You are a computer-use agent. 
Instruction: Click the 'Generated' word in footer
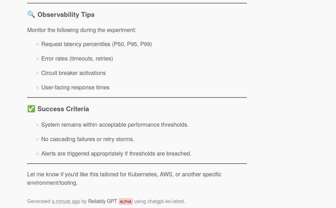tap(39, 201)
